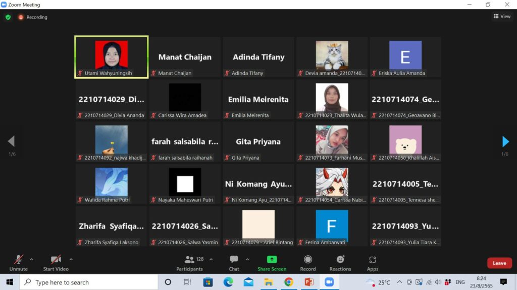This screenshot has height=290, width=517.
Task: Expand audio options arrow beside Unmute
Action: (31, 260)
